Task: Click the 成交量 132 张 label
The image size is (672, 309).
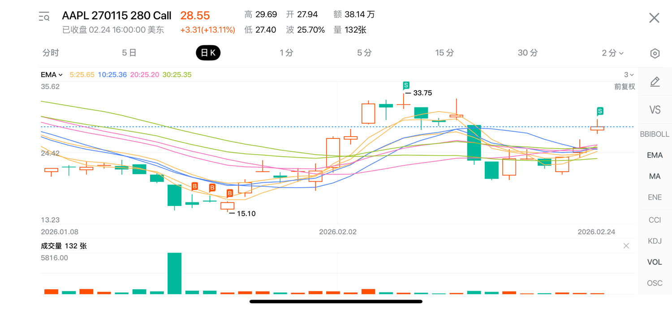Action: [x=64, y=246]
